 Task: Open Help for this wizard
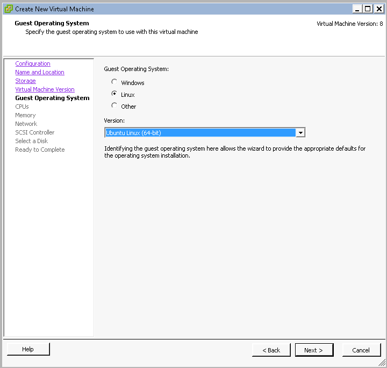pos(28,349)
